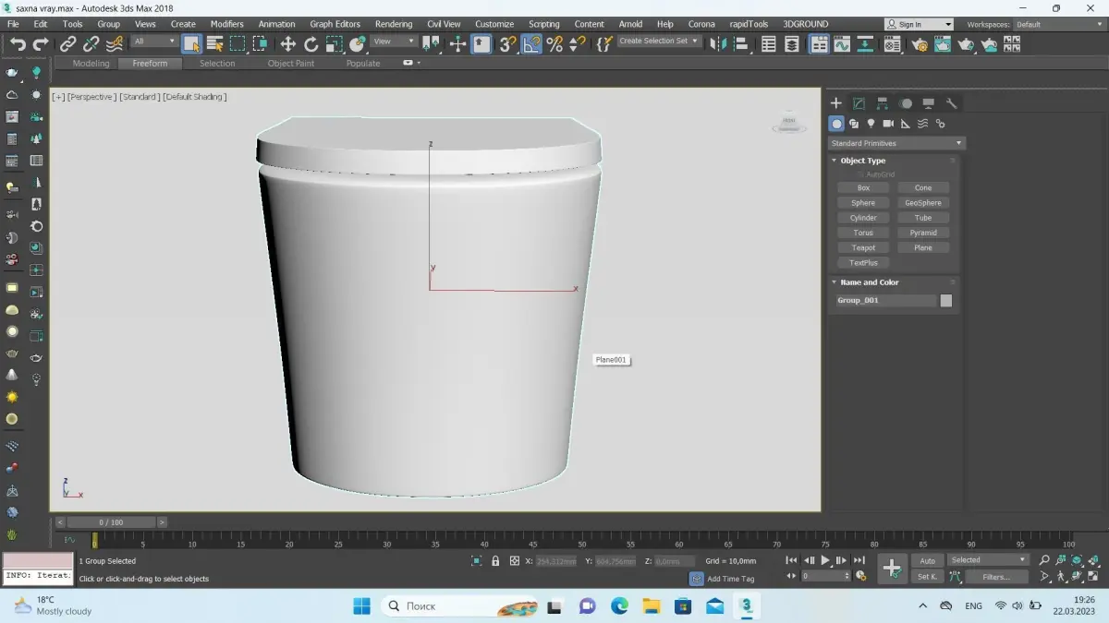Image resolution: width=1109 pixels, height=623 pixels.
Task: Open the Modifiers menu
Action: point(226,24)
